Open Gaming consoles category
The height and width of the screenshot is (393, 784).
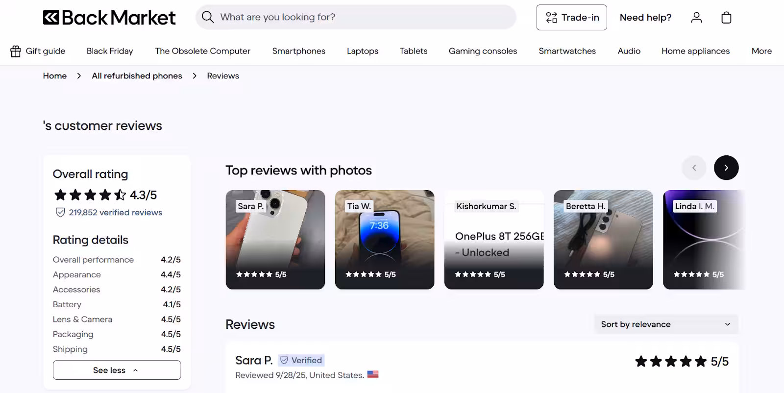pos(483,51)
